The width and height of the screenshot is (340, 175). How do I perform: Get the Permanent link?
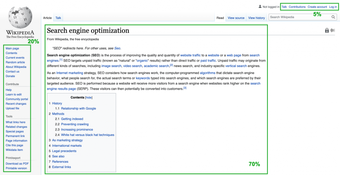[15, 136]
